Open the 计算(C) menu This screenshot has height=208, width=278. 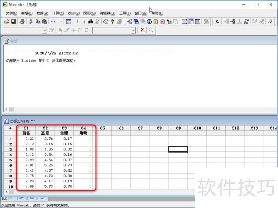[58, 13]
